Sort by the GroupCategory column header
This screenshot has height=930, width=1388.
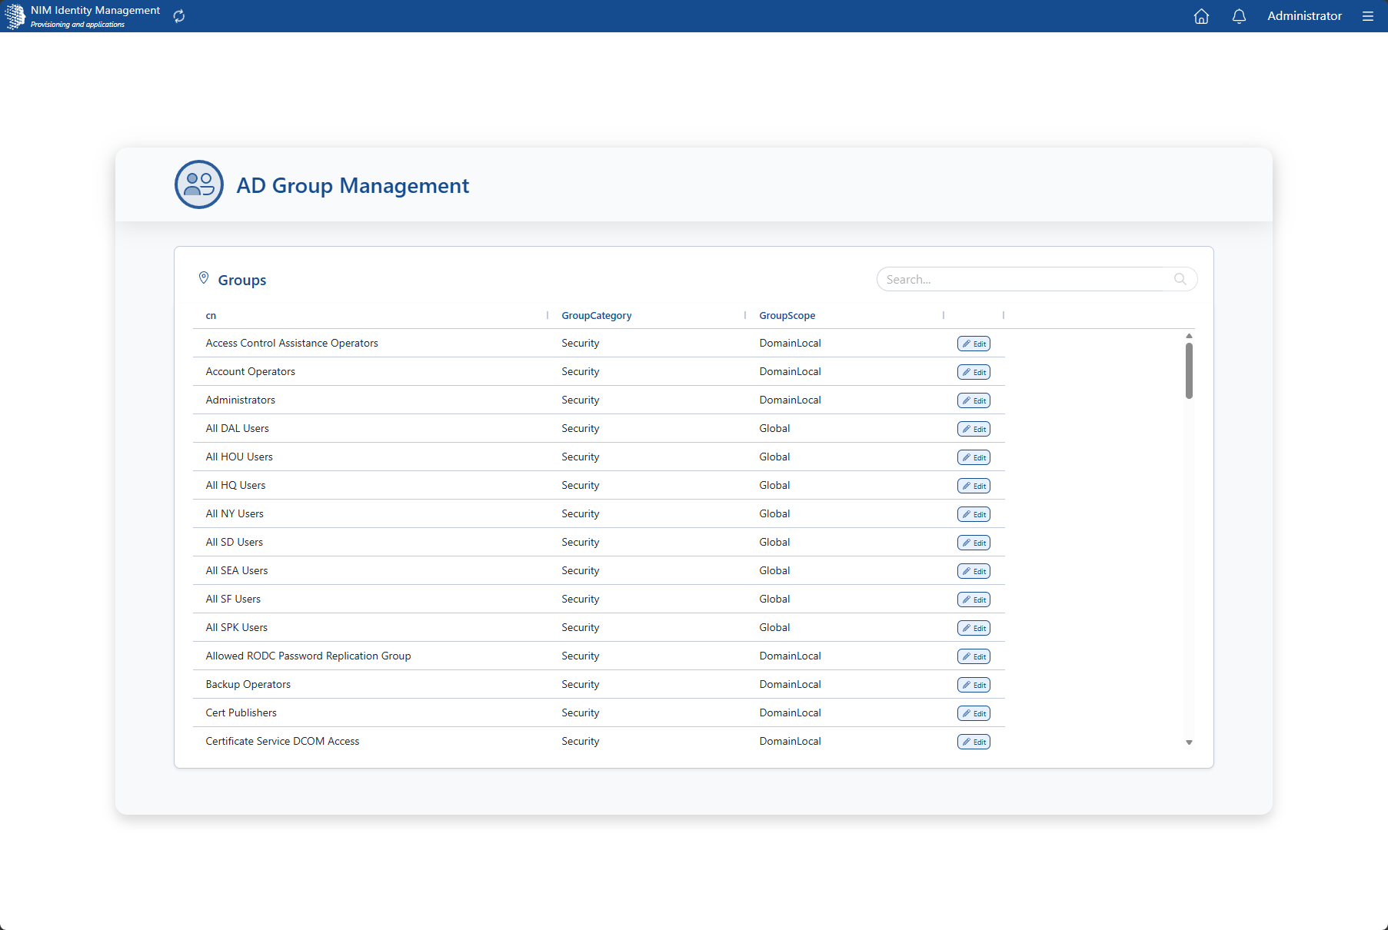click(x=596, y=316)
